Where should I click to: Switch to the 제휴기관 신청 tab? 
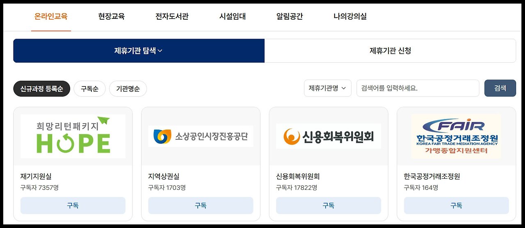(390, 51)
